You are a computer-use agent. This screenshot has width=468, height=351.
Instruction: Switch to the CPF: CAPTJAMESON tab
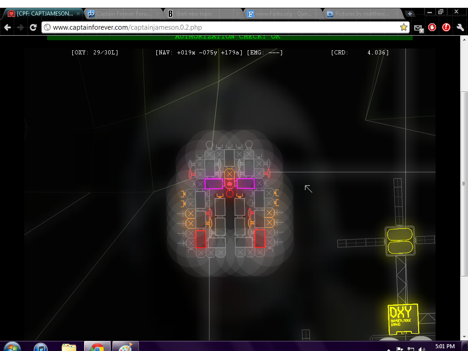click(x=45, y=14)
